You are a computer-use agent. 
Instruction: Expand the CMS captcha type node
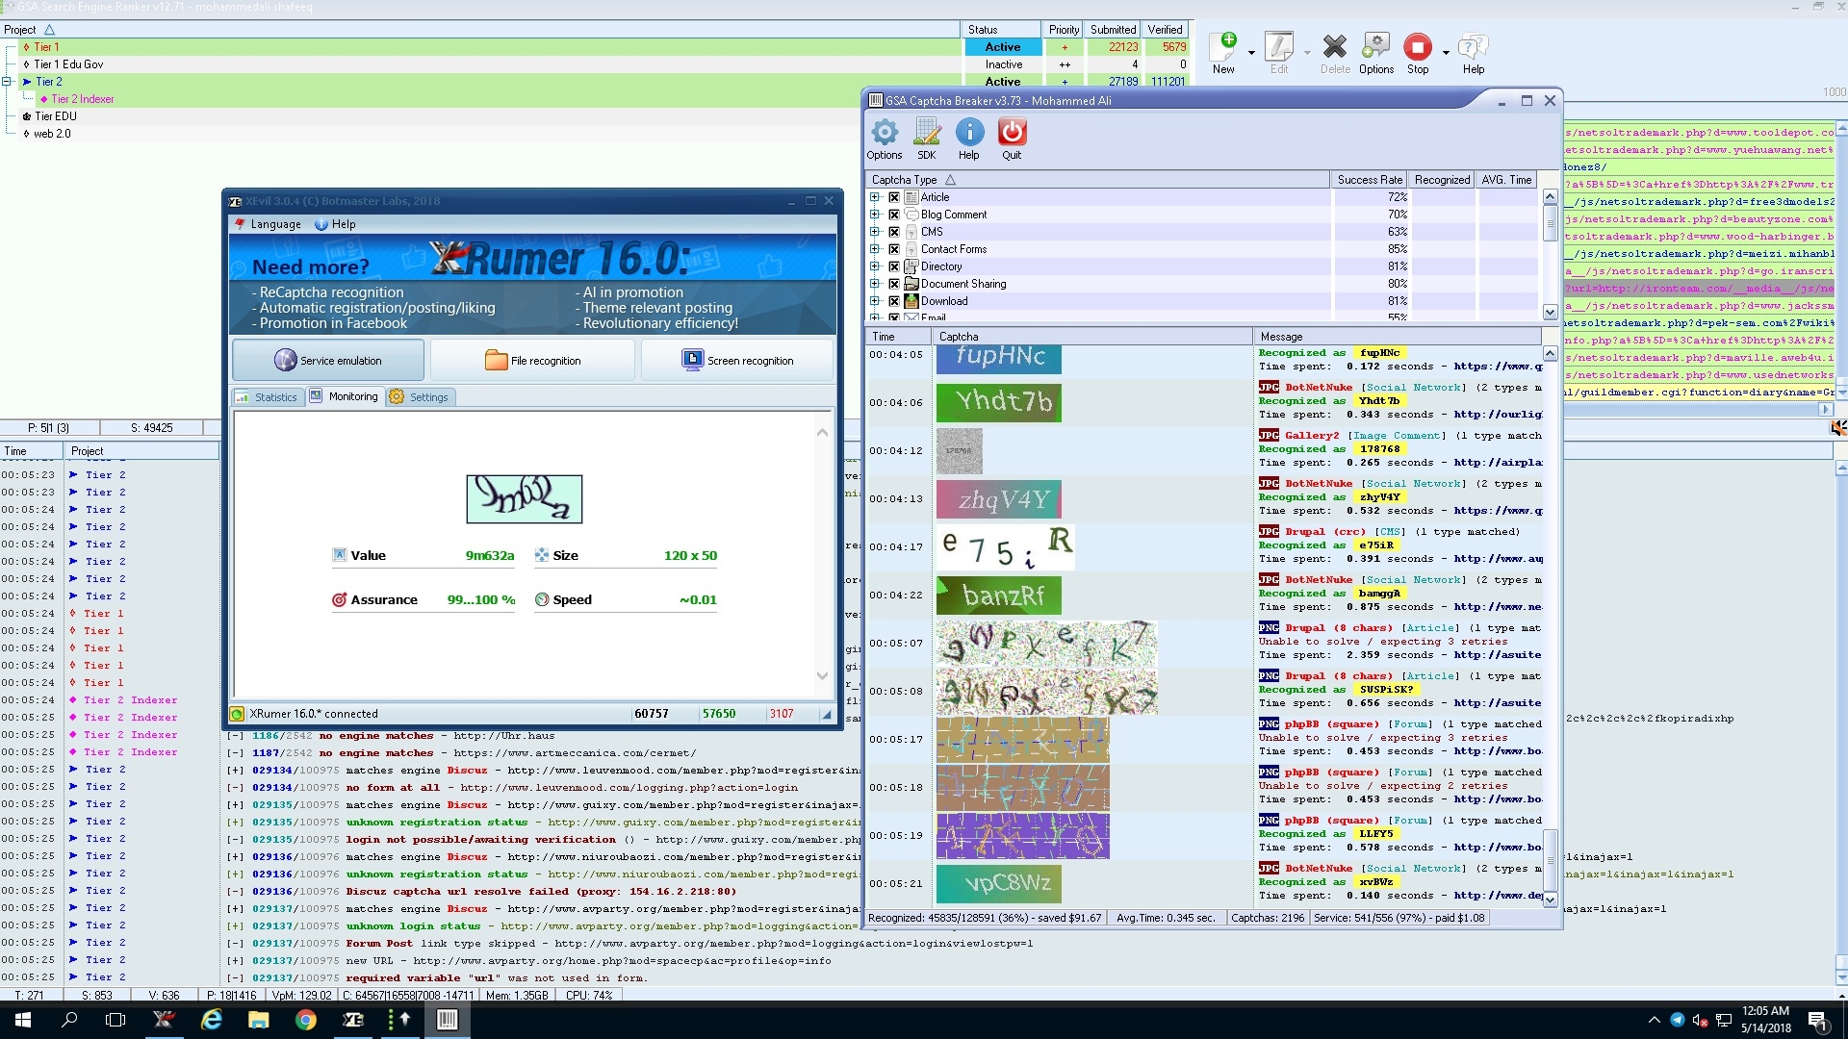pyautogui.click(x=875, y=232)
